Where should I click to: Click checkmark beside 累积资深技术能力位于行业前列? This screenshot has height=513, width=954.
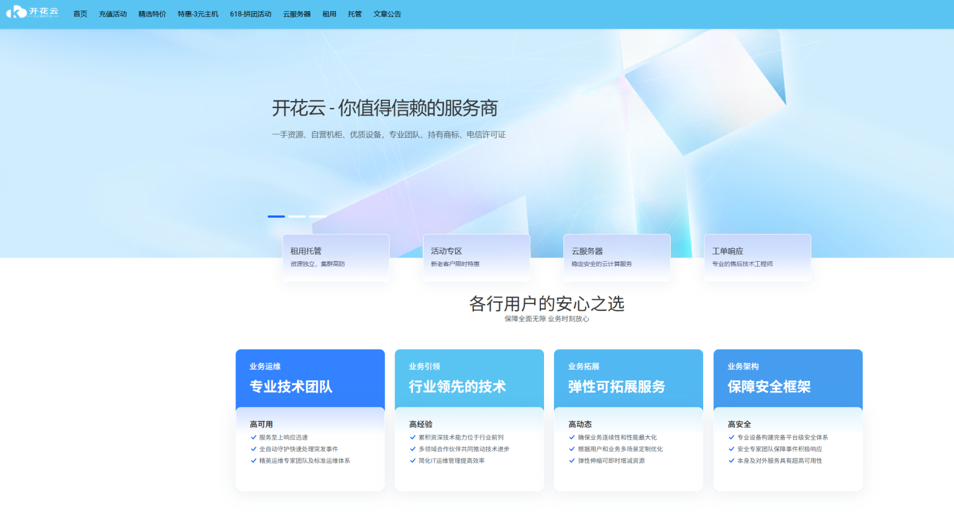(x=412, y=437)
